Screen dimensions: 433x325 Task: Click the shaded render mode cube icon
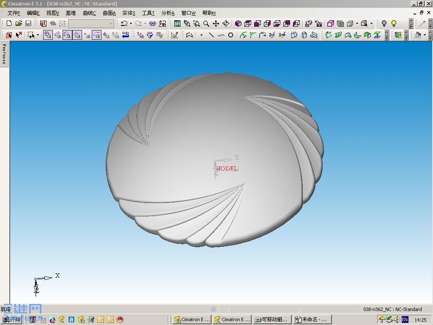click(350, 24)
